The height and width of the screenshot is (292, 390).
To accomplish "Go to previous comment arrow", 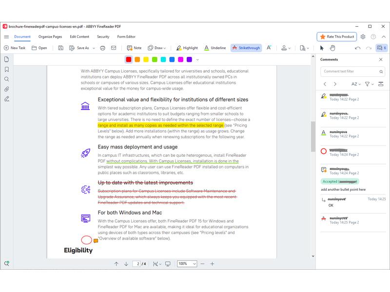I will click(x=325, y=84).
